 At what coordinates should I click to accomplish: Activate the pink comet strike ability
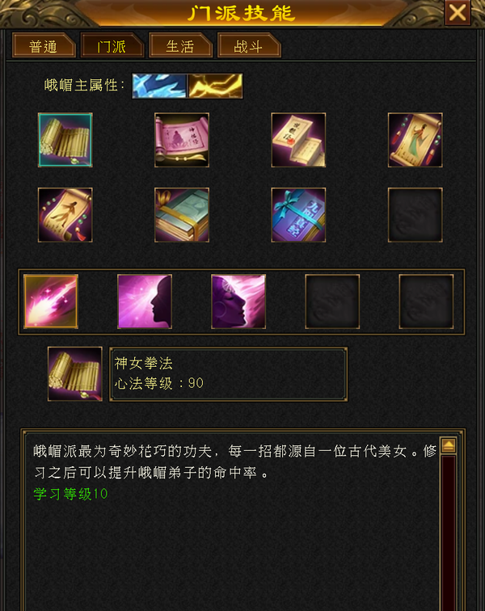point(51,301)
